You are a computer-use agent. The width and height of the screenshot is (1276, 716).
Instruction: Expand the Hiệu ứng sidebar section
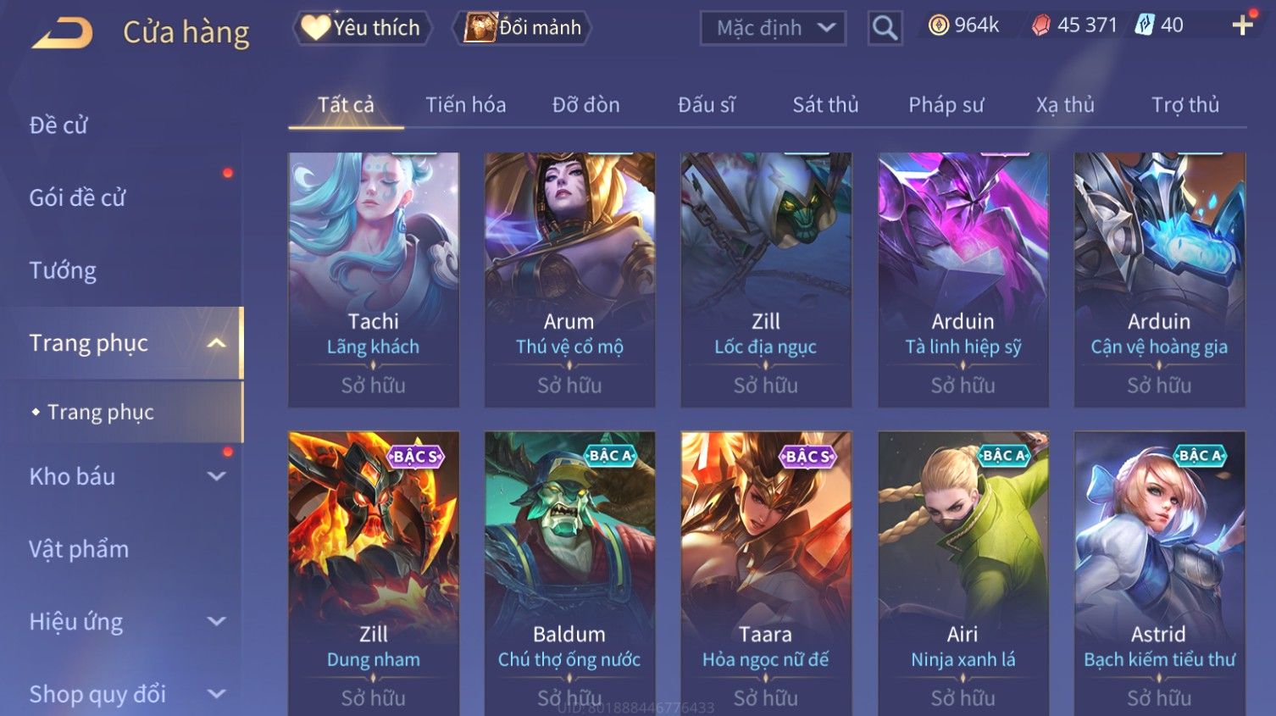(x=217, y=621)
